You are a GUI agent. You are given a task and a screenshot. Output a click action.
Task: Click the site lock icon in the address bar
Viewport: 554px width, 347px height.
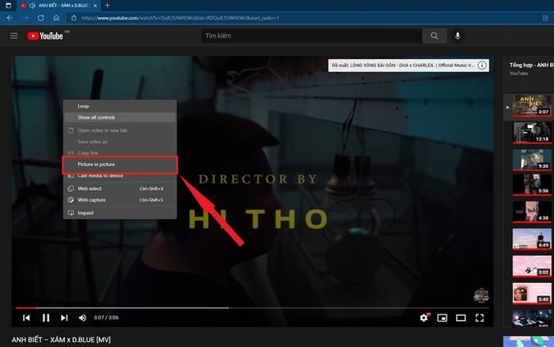pos(74,17)
